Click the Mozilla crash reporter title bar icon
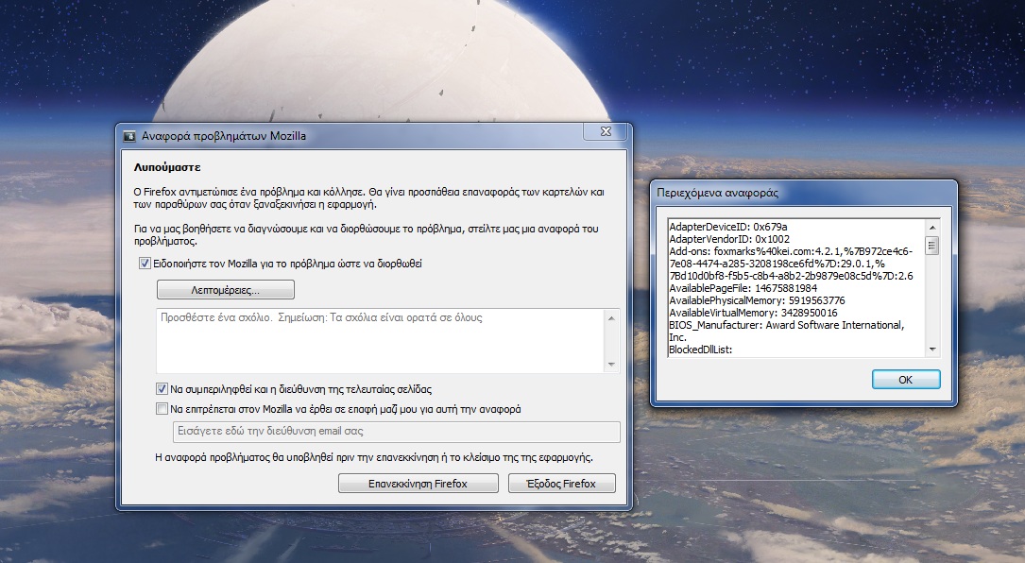 click(x=129, y=136)
